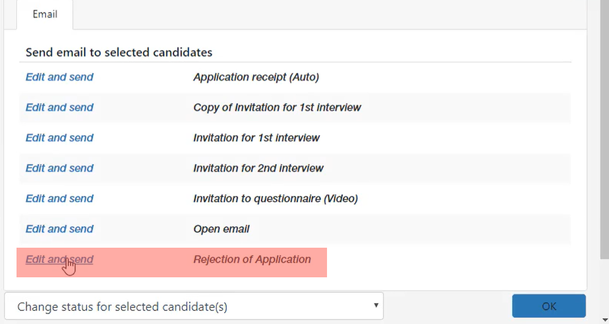609x324 pixels.
Task: Open the Email tab
Action: (x=44, y=14)
